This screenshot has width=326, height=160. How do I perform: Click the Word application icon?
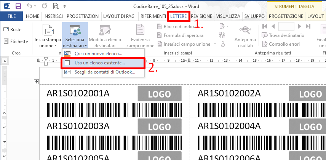[7, 6]
